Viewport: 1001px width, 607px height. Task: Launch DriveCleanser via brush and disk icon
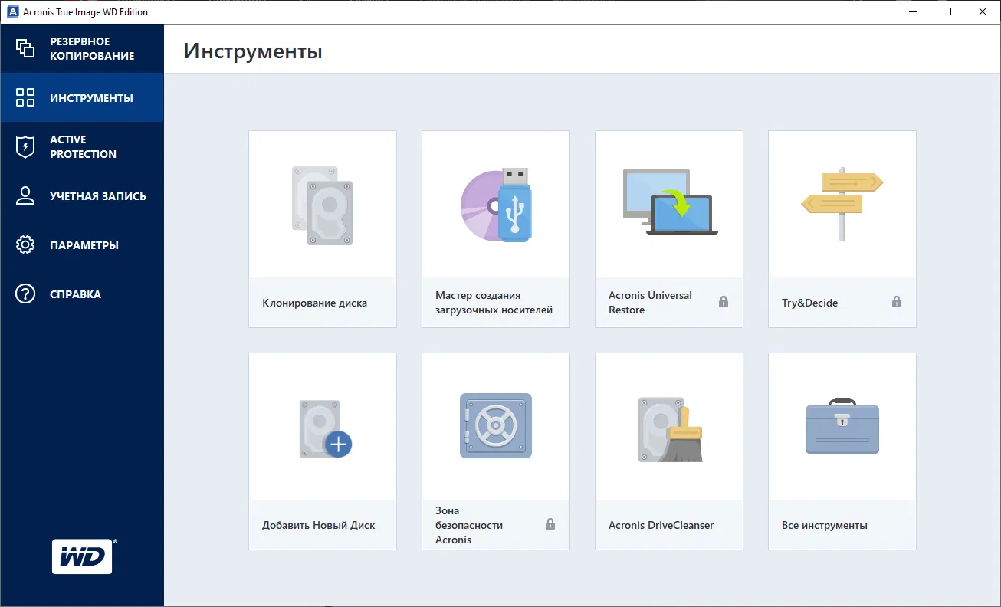(x=671, y=429)
